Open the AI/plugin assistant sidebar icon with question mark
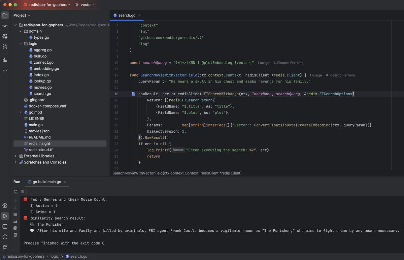 coord(5,36)
